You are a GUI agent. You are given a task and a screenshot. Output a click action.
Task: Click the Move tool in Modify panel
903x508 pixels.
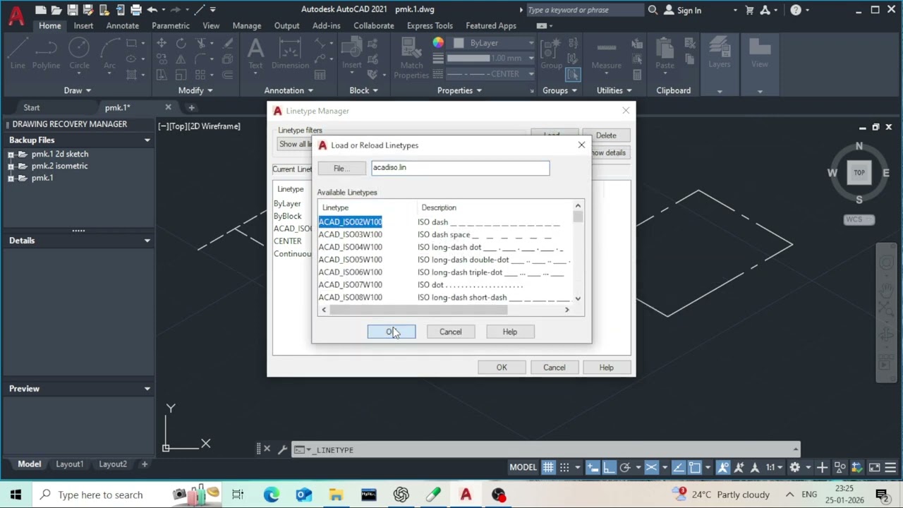pyautogui.click(x=162, y=44)
